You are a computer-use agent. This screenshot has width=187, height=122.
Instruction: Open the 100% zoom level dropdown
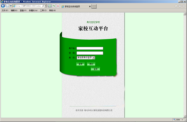coord(184,120)
